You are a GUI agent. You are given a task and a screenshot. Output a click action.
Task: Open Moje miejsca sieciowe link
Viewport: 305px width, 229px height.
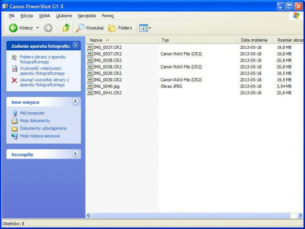[x=40, y=136]
